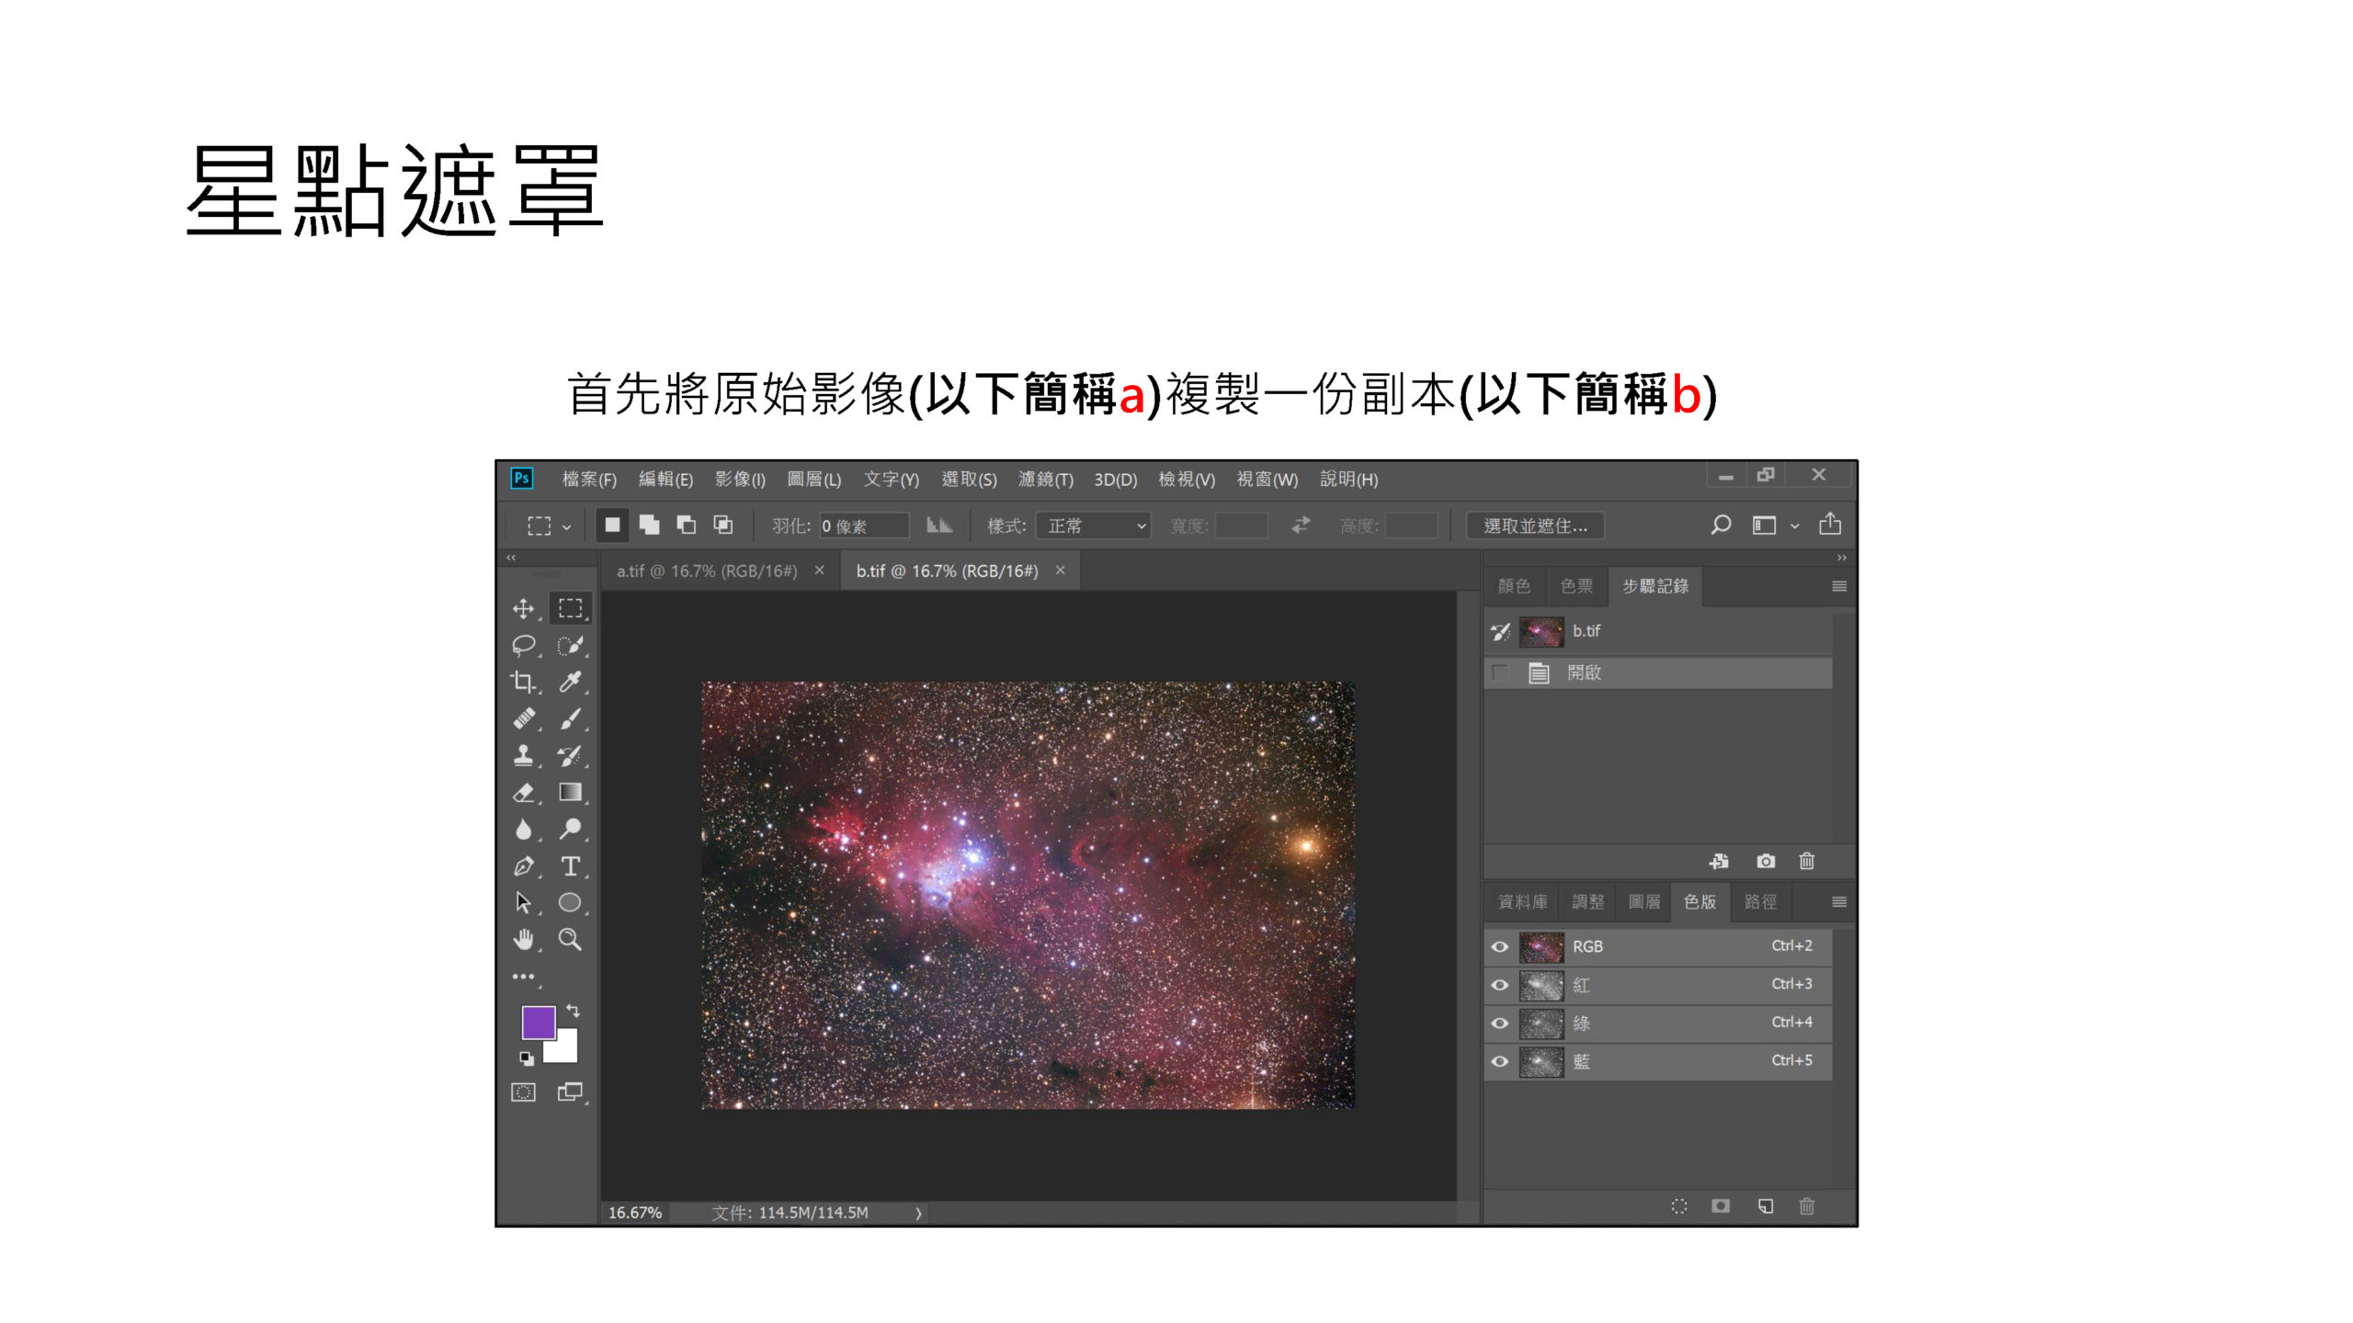This screenshot has width=2353, height=1323.
Task: Set history brush source on 開啟 state
Action: [x=1500, y=673]
